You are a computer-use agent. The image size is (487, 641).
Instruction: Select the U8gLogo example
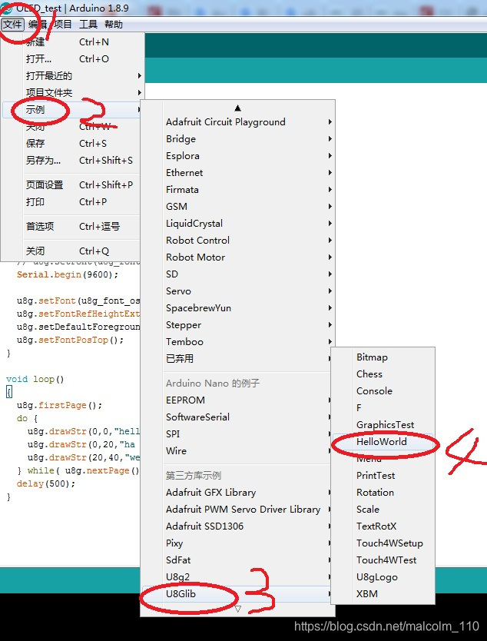point(383,576)
